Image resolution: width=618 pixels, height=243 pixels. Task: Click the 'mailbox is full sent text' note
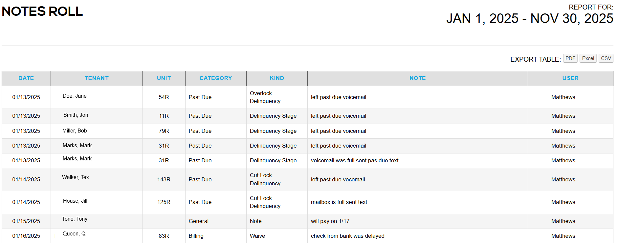(x=339, y=202)
